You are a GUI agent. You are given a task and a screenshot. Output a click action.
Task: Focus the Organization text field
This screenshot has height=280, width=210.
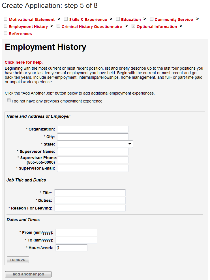click(x=93, y=129)
